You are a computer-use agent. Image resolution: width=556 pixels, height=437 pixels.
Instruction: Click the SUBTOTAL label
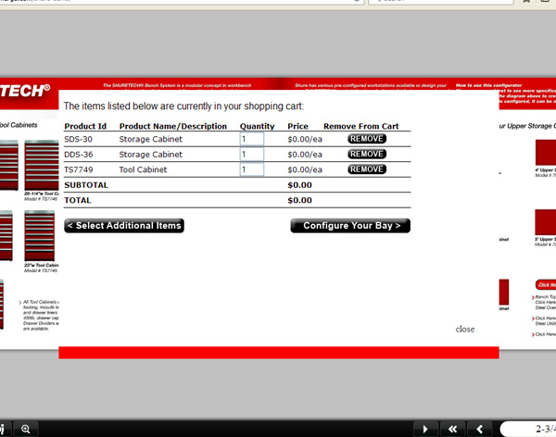click(86, 185)
